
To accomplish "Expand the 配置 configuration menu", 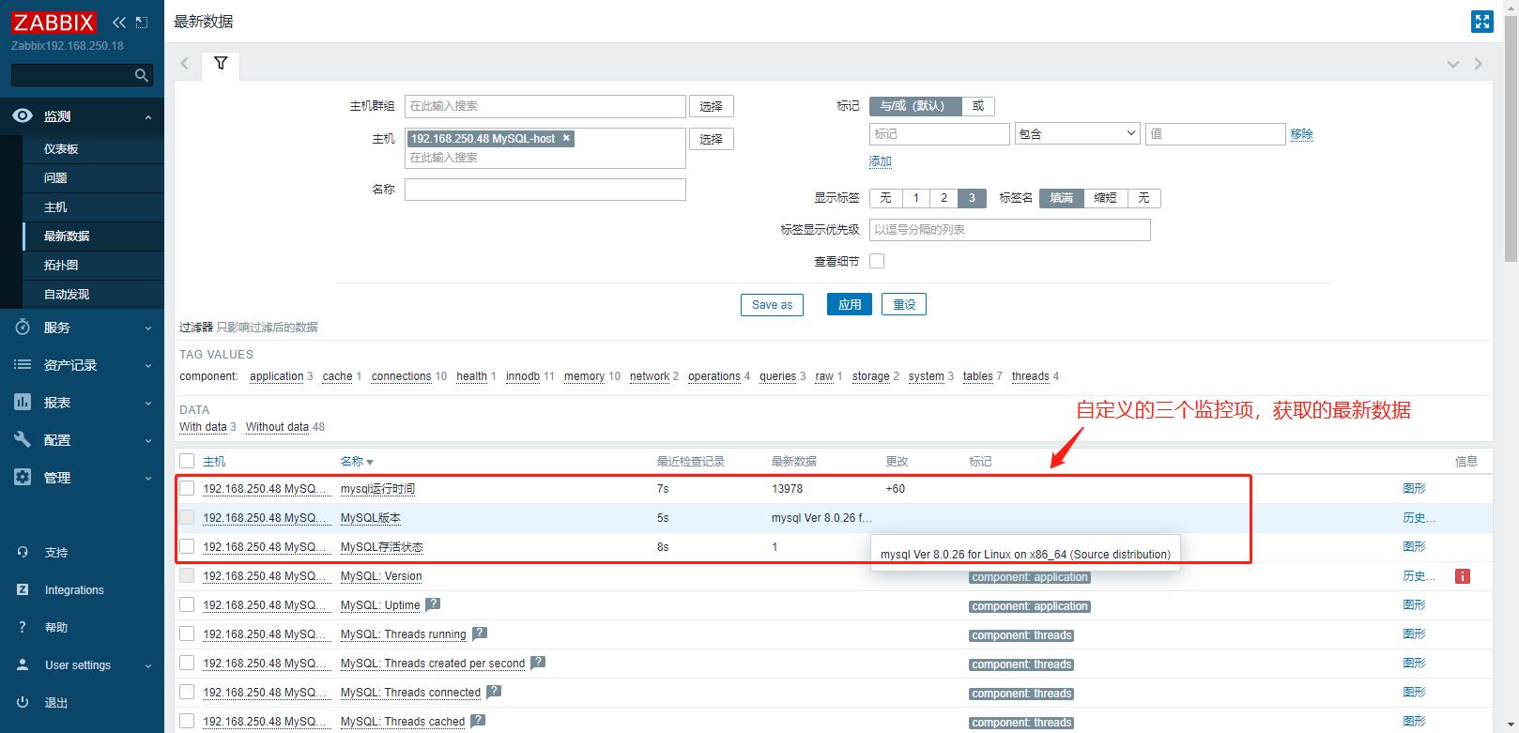I will coord(82,440).
